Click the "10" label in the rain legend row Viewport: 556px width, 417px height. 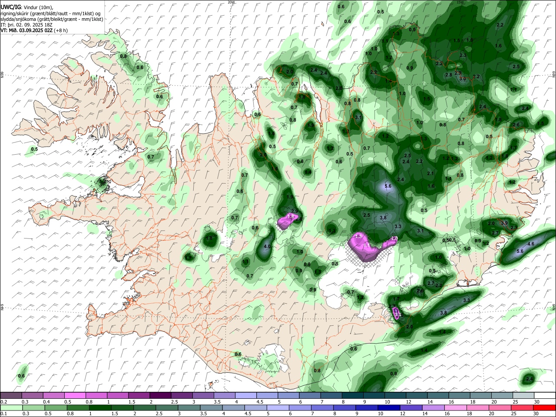[x=380, y=414]
